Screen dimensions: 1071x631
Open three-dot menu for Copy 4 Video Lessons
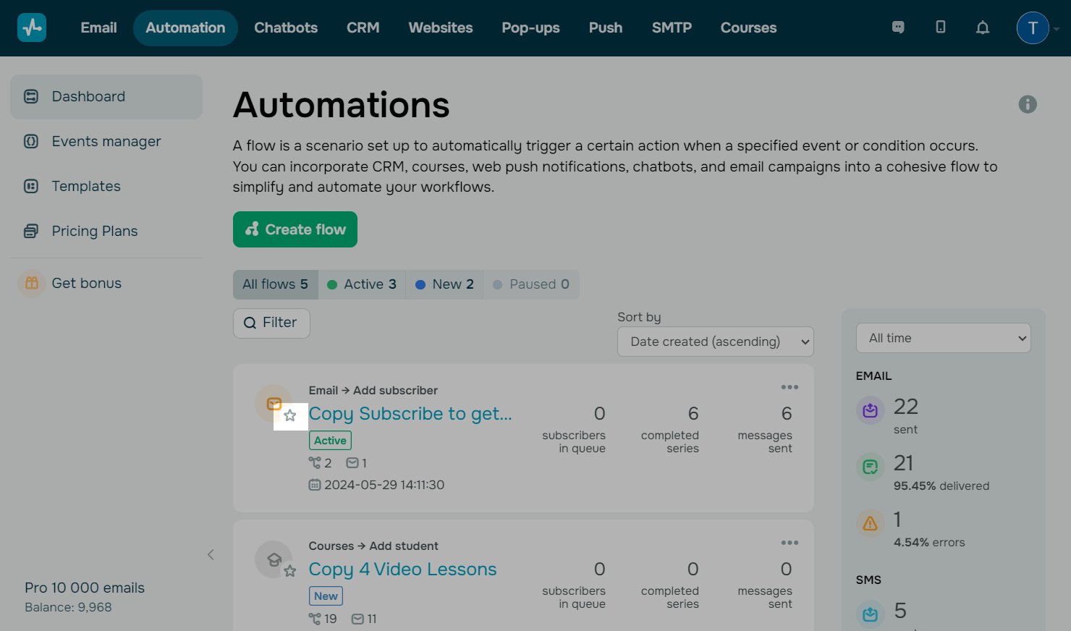(790, 543)
